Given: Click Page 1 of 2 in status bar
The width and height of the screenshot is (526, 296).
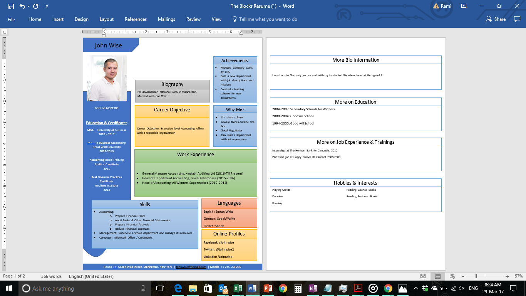Looking at the screenshot, I should click(x=14, y=276).
